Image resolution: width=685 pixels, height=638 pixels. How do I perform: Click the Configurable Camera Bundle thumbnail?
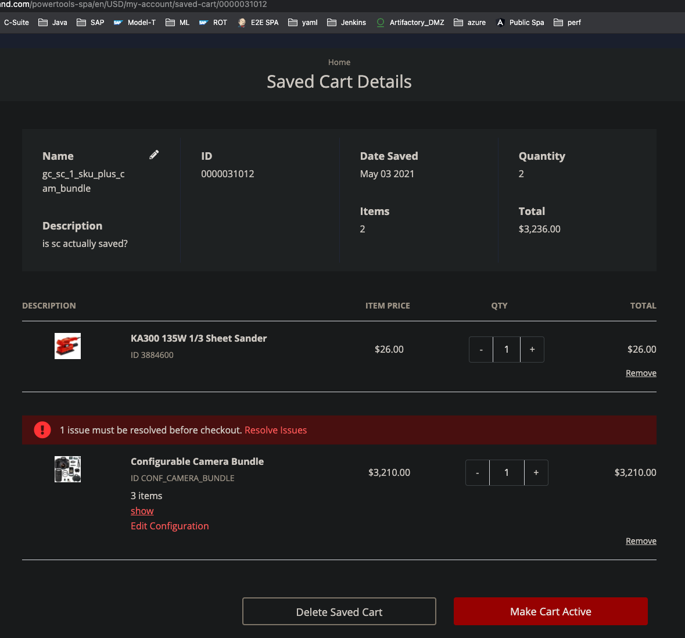pyautogui.click(x=67, y=469)
